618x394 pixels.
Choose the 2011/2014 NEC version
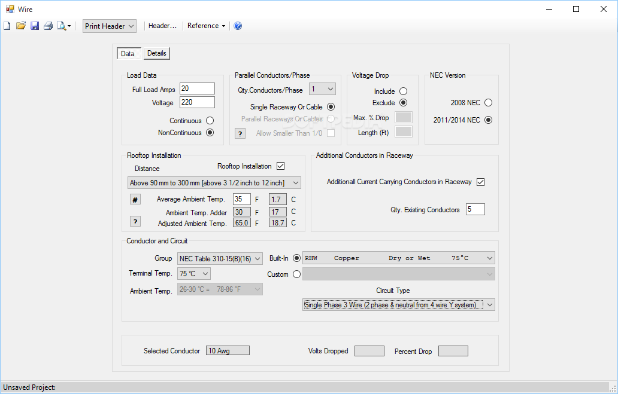point(488,120)
